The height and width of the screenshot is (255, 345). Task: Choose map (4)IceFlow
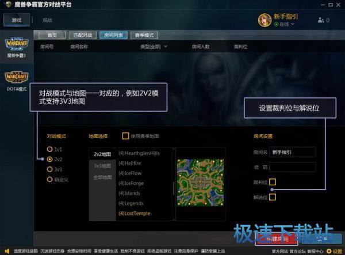click(130, 173)
